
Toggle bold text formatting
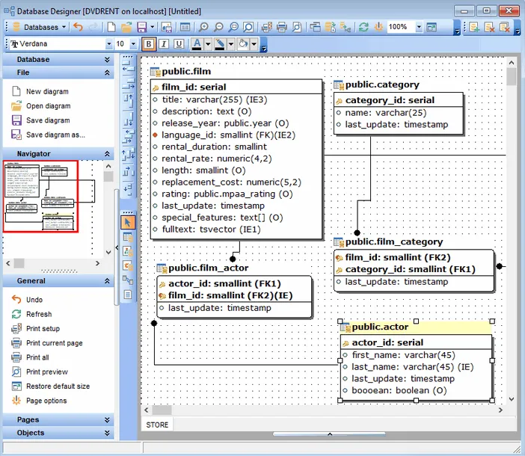pyautogui.click(x=148, y=44)
